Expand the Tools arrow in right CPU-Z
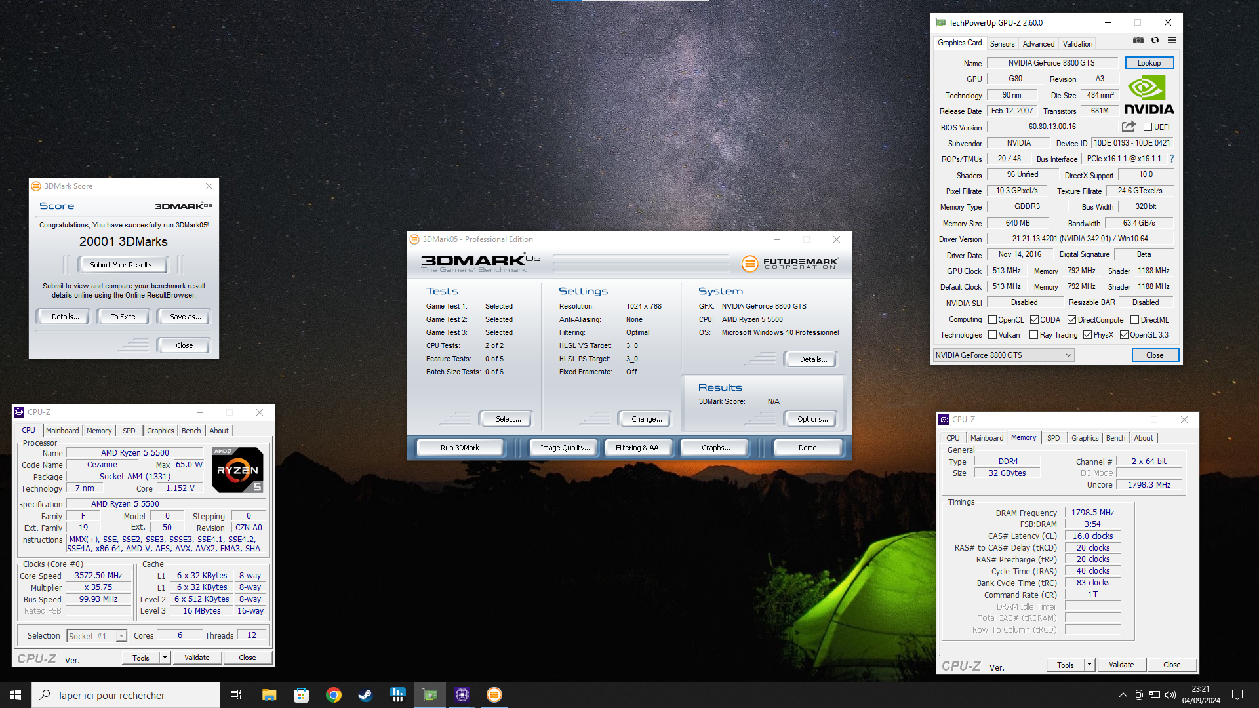Viewport: 1259px width, 708px height. (x=1089, y=664)
